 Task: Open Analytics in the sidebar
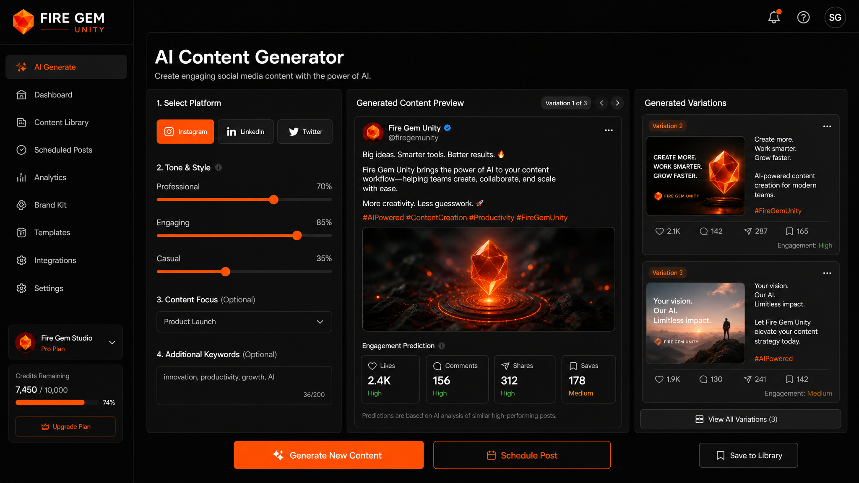pos(66,177)
